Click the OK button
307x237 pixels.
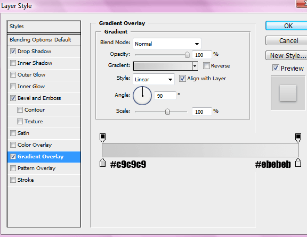[x=287, y=26]
